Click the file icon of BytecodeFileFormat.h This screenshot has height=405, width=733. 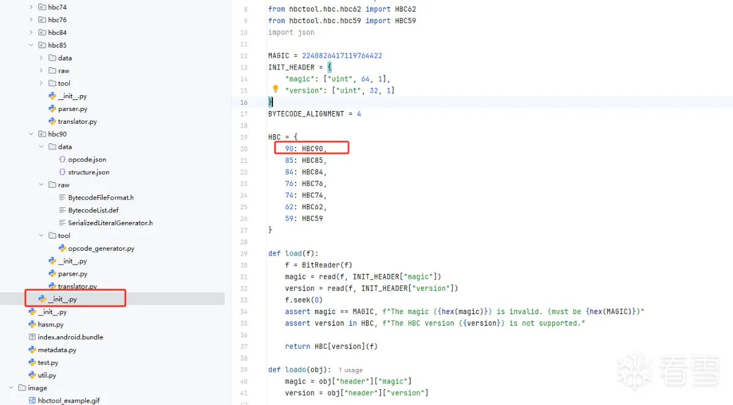pos(62,198)
